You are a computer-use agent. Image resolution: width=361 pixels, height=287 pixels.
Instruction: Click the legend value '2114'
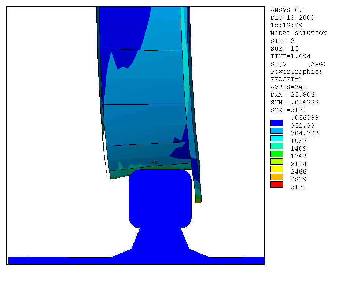coord(299,164)
